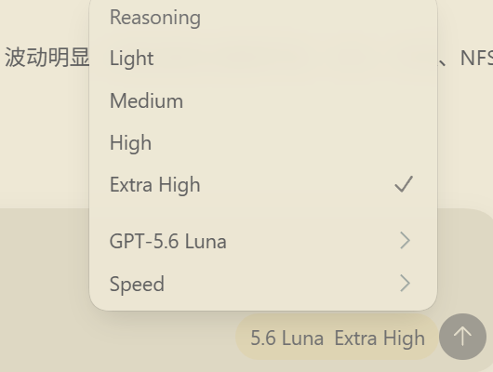This screenshot has width=493, height=372.
Task: Click the 5.6 Luna label in the pill
Action: [x=286, y=338]
